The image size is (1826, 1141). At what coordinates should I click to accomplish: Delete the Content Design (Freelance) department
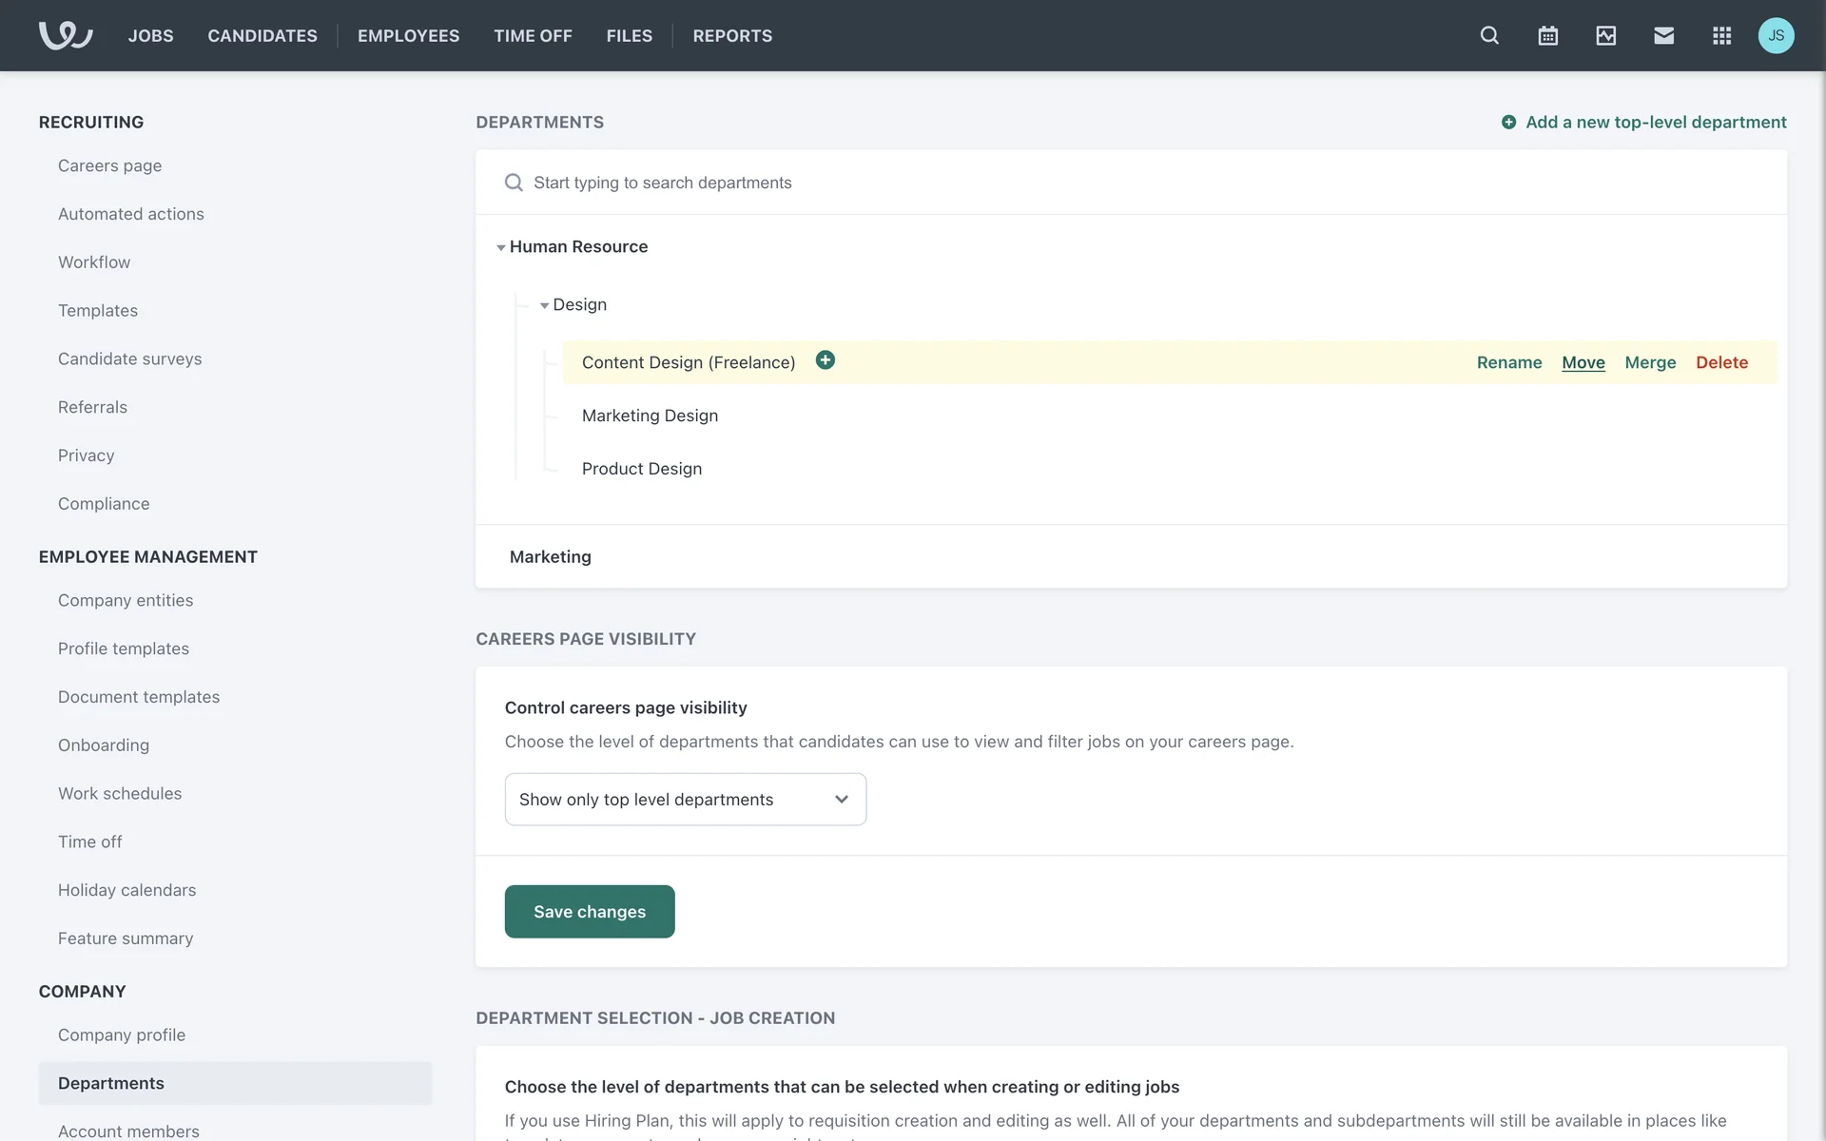point(1721,362)
